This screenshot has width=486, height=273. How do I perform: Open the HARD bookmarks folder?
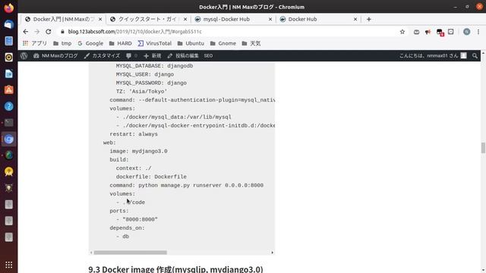click(121, 43)
